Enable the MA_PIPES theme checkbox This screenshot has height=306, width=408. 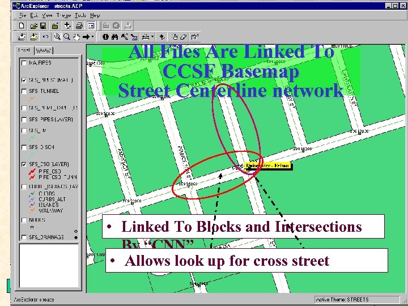24,63
